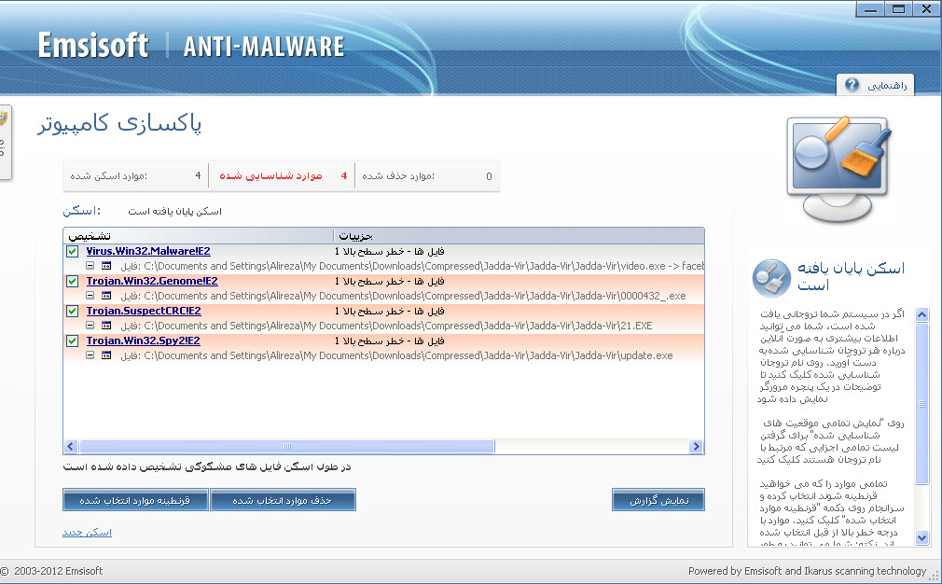Screen dimensions: 942x584
Task: Uncheck the Trojan.Win32.Spy2!E2 checkbox
Action: pos(73,341)
